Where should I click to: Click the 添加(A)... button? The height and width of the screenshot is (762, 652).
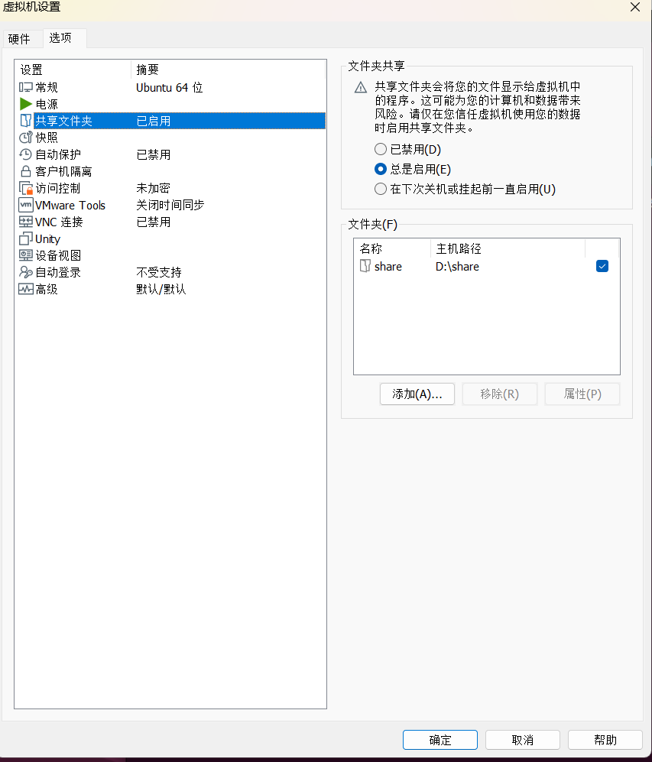point(417,394)
